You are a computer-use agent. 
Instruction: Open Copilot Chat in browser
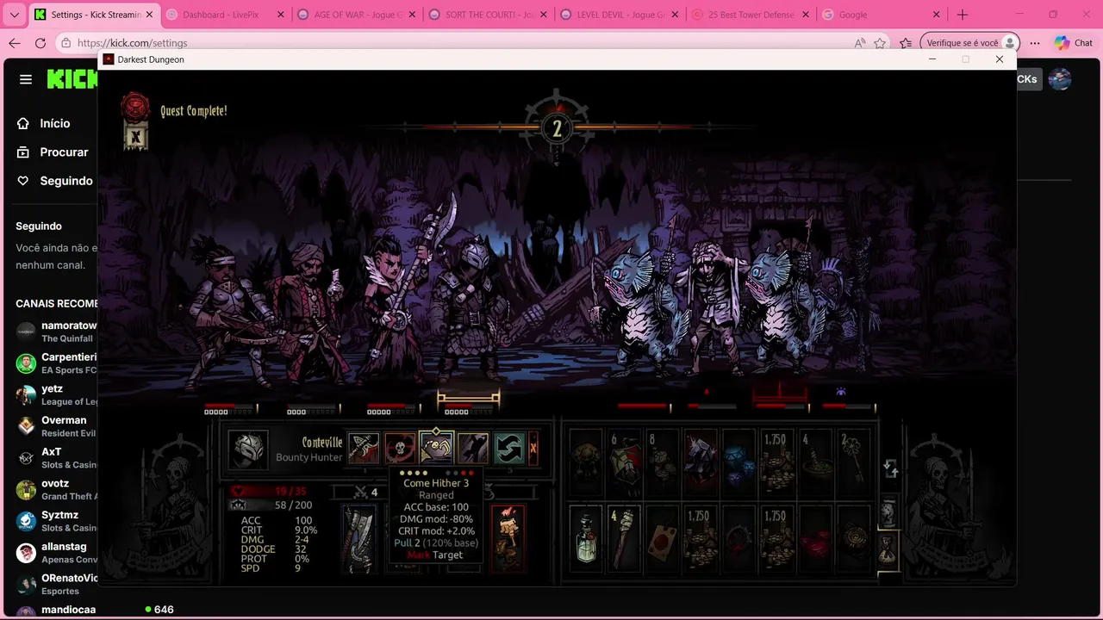(x=1074, y=43)
